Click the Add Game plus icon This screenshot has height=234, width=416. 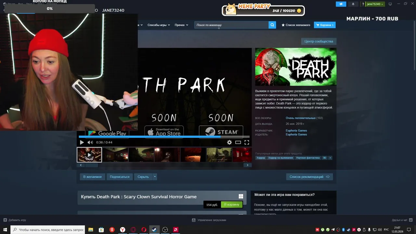5,220
